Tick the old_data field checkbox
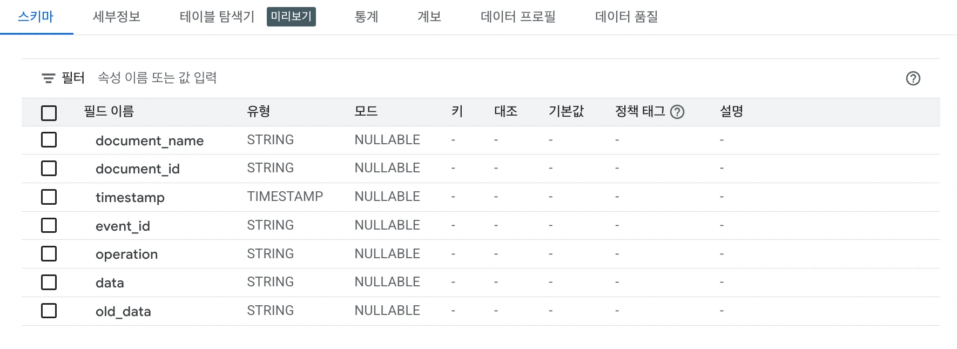957x349 pixels. 49,311
